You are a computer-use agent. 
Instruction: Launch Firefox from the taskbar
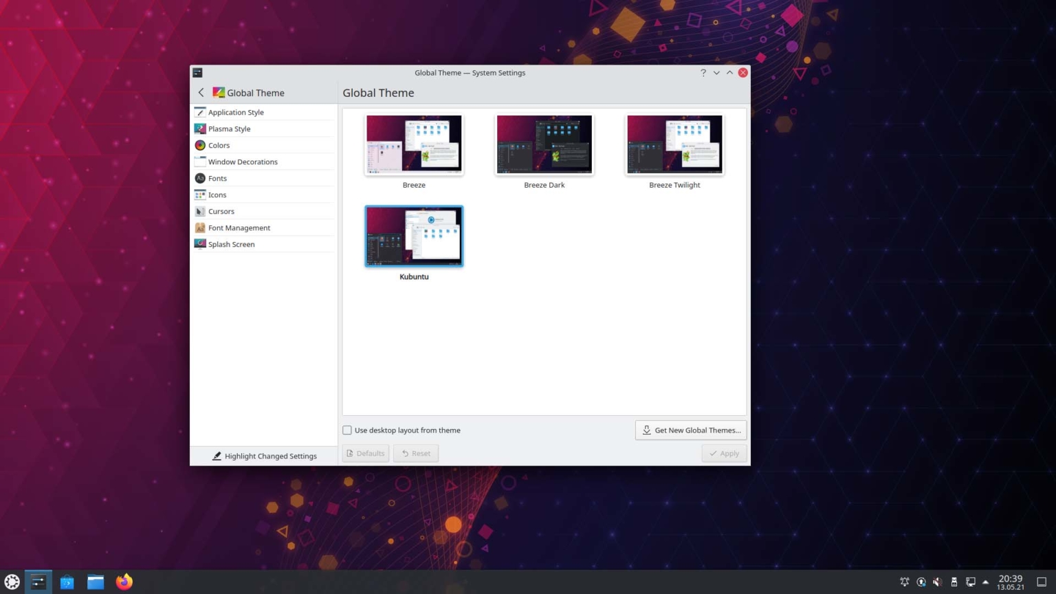[124, 582]
